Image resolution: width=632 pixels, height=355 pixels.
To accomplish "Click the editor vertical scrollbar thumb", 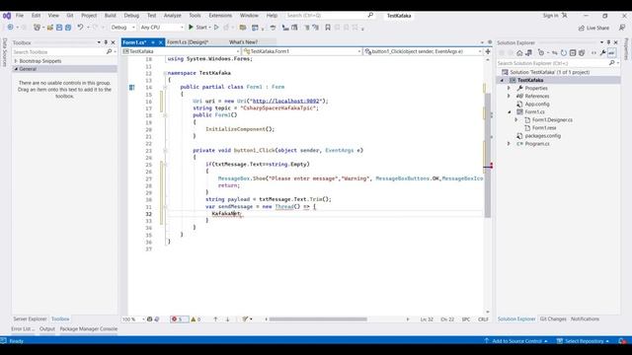I will [488, 155].
